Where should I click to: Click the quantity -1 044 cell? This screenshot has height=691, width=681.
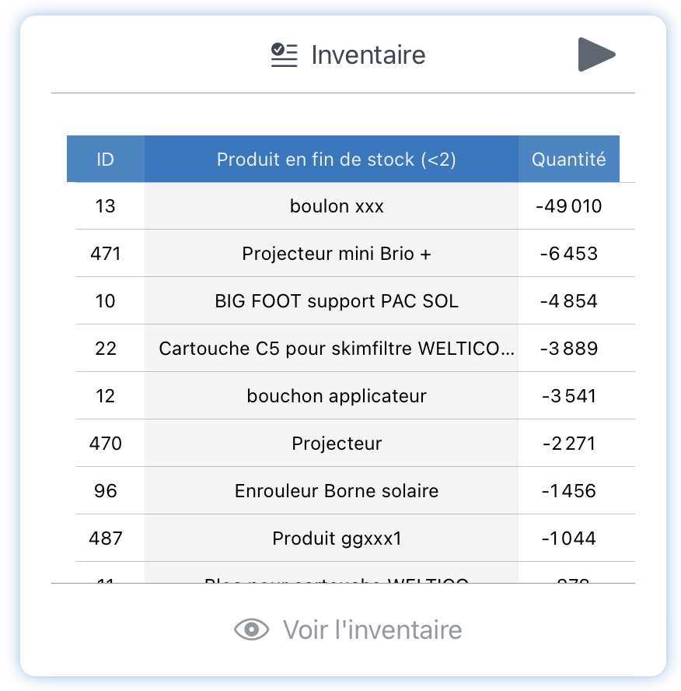tap(569, 538)
